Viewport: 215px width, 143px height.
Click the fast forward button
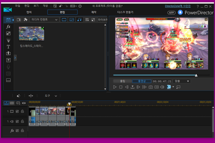pyautogui.click(x=144, y=87)
